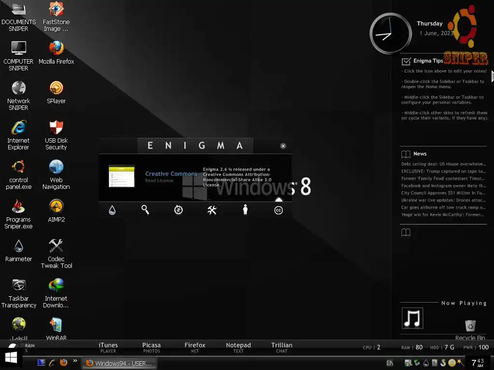Click the Trillian CHAT launcher
494x370 pixels.
point(282,347)
